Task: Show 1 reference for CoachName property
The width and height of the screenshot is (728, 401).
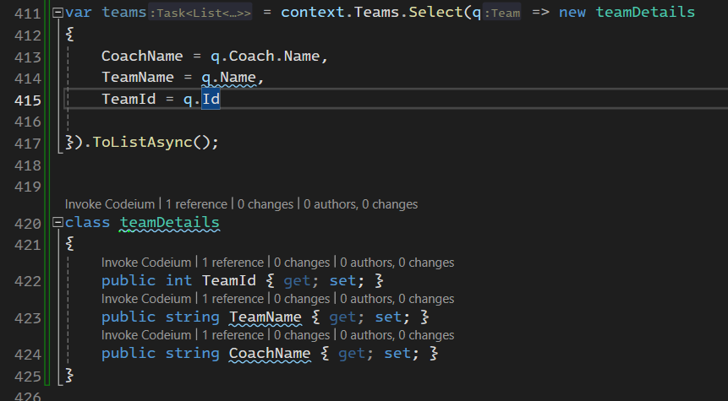Action: [x=233, y=335]
